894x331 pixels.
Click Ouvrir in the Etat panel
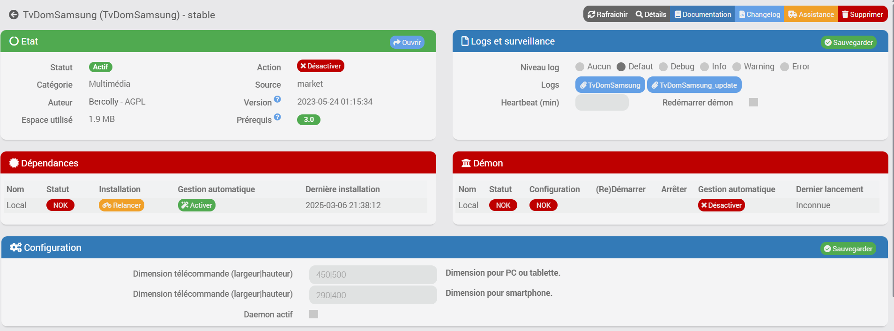[x=407, y=42]
